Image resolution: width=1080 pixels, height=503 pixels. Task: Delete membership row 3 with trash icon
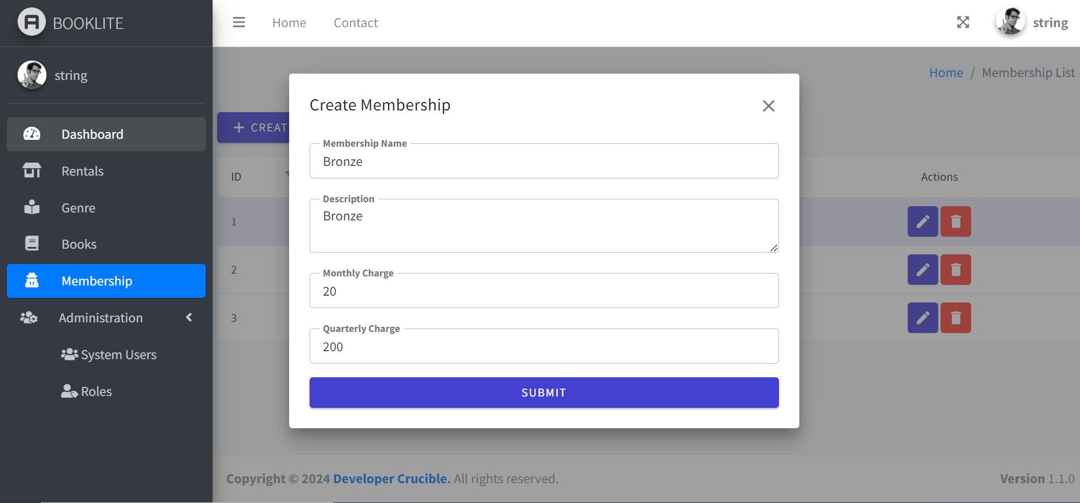point(956,318)
